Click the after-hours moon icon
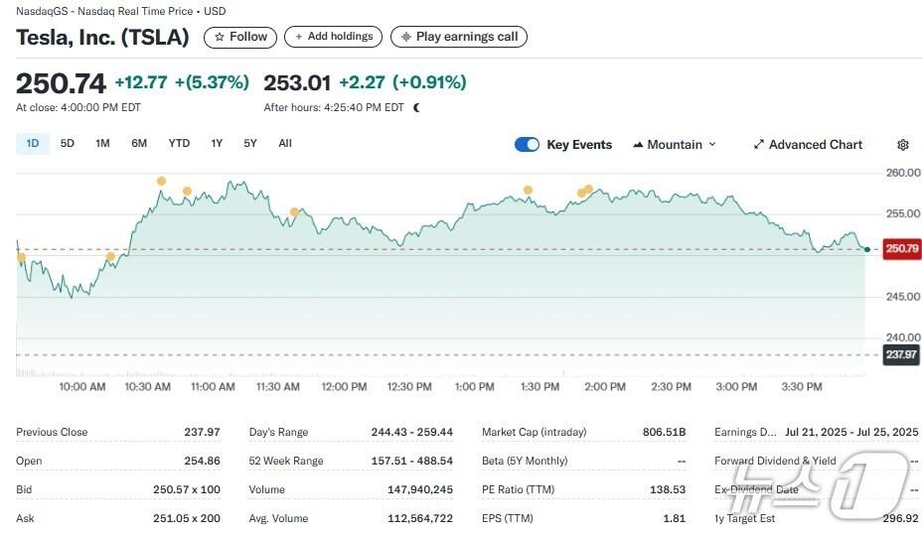Screen dimensions: 922x533 416,107
